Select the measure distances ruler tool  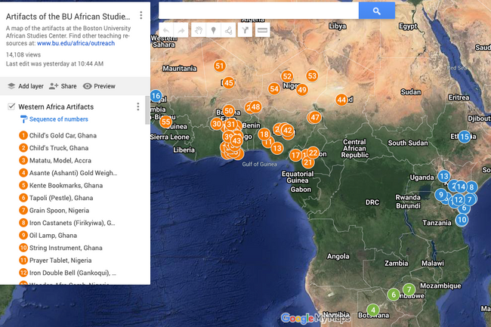[262, 30]
